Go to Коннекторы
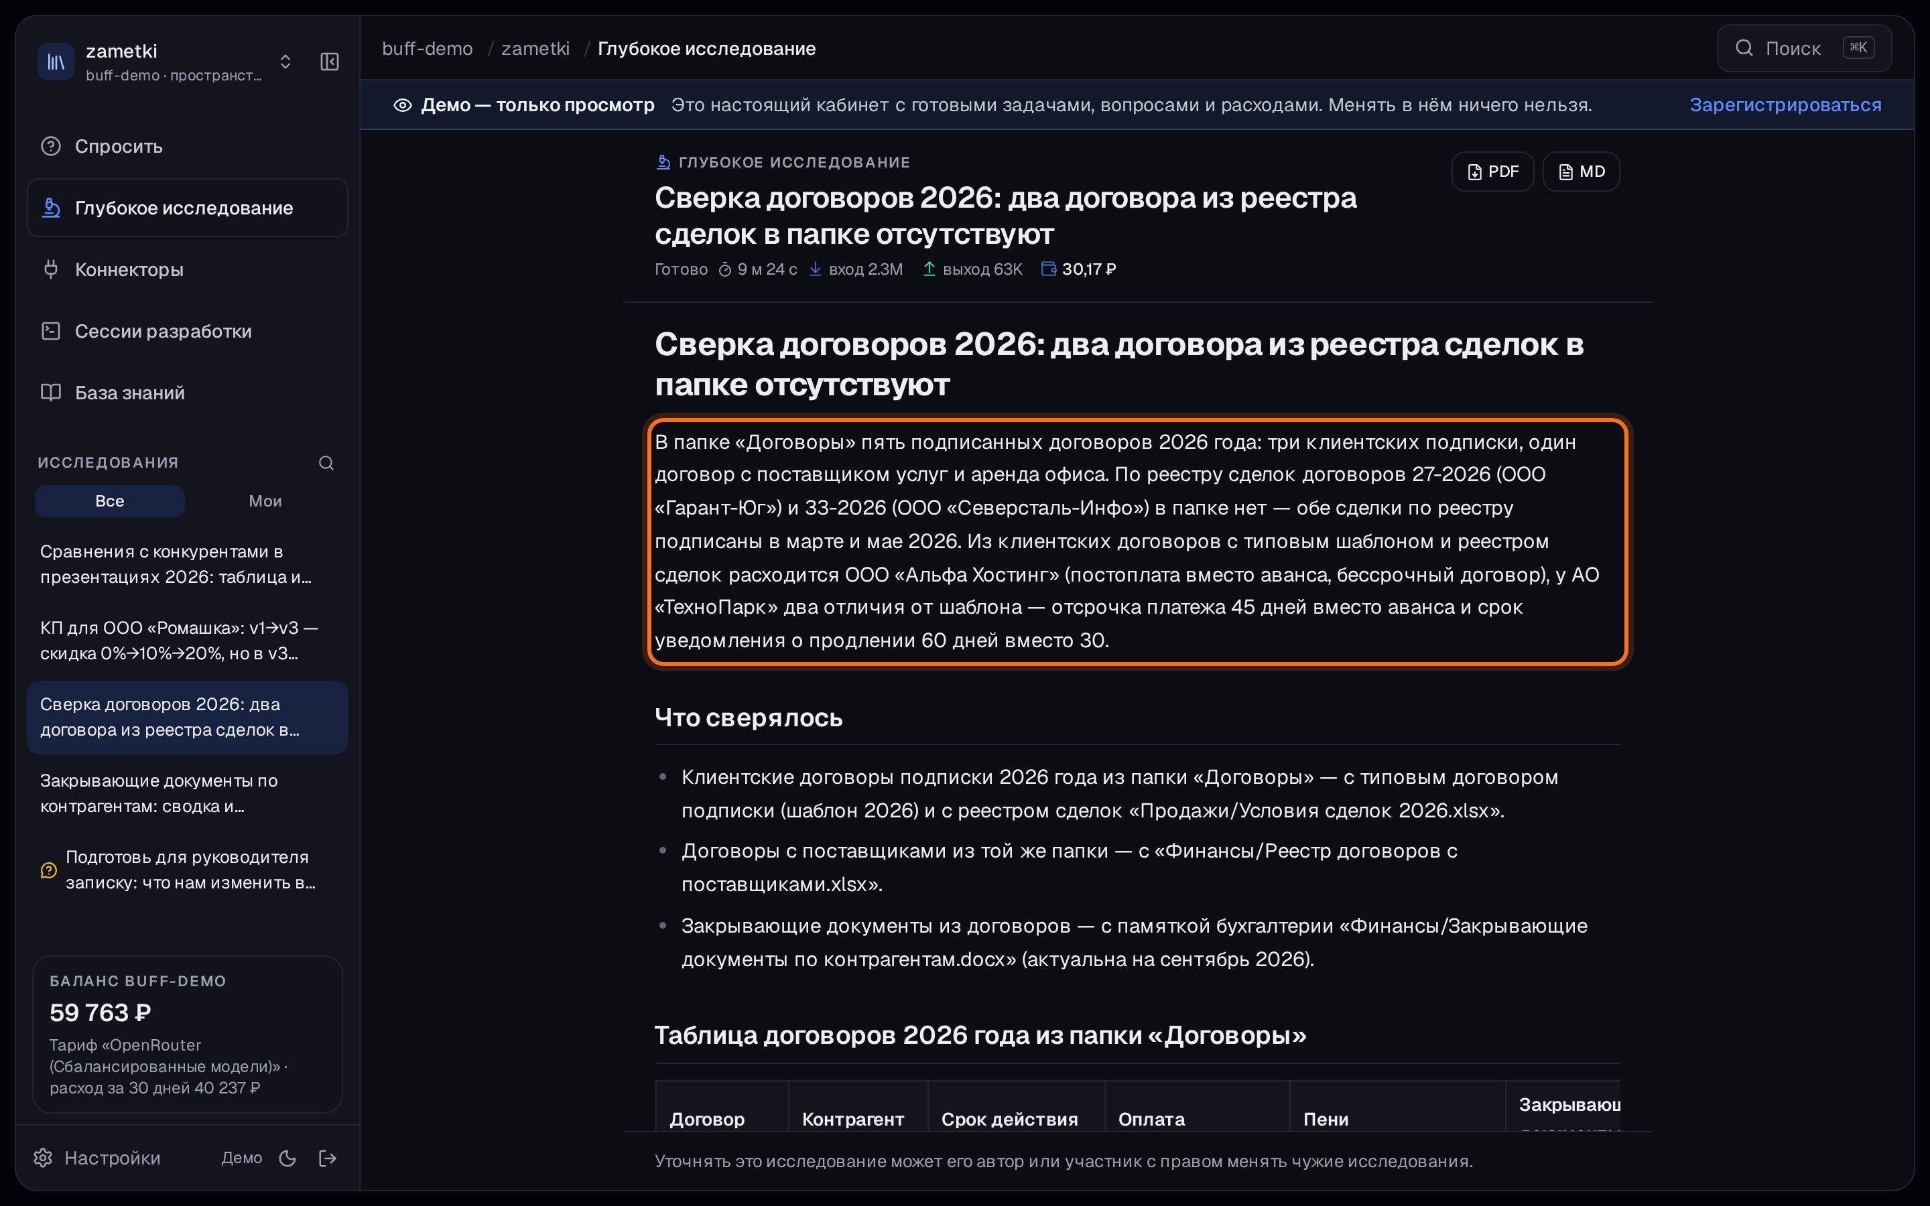Viewport: 1930px width, 1206px height. (x=188, y=269)
